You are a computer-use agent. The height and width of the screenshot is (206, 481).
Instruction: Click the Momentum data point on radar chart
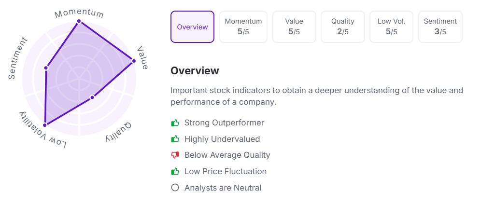coord(79,21)
